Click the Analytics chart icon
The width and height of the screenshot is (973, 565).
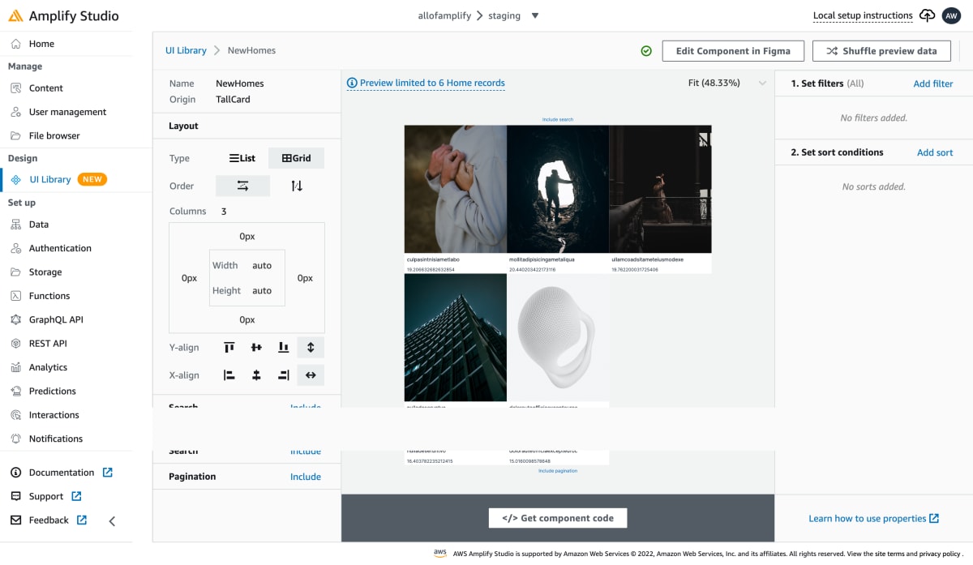pyautogui.click(x=16, y=367)
